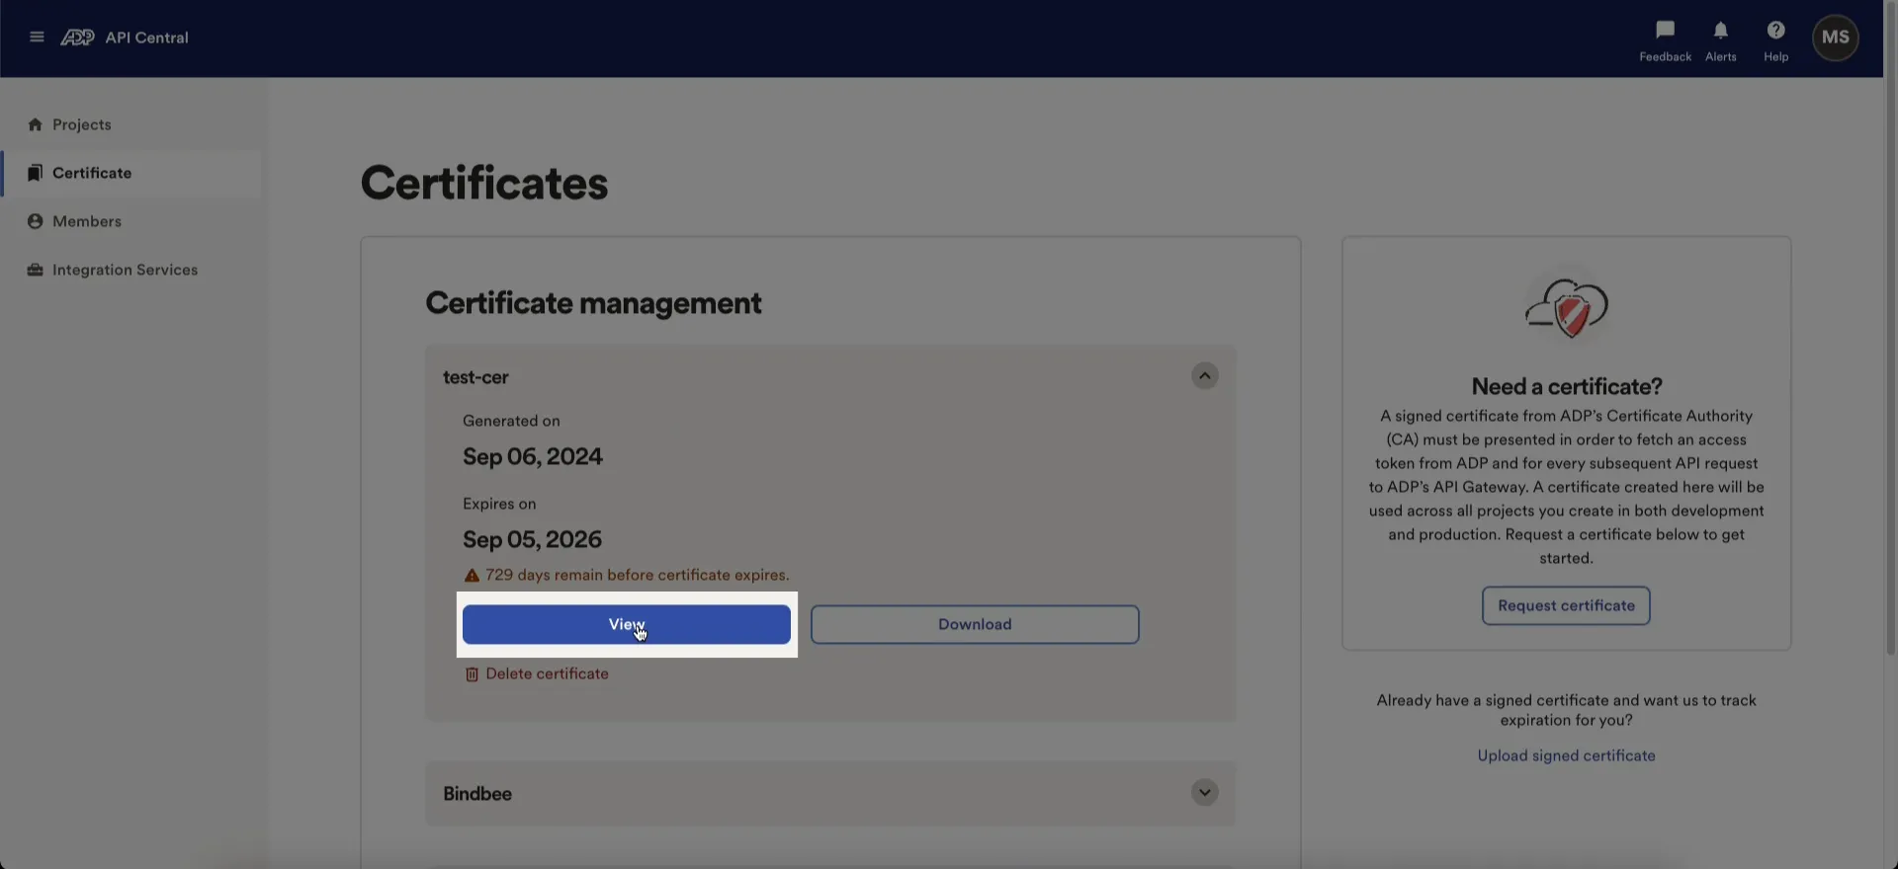1898x869 pixels.
Task: Click the Bindbee certificate name
Action: 477,794
